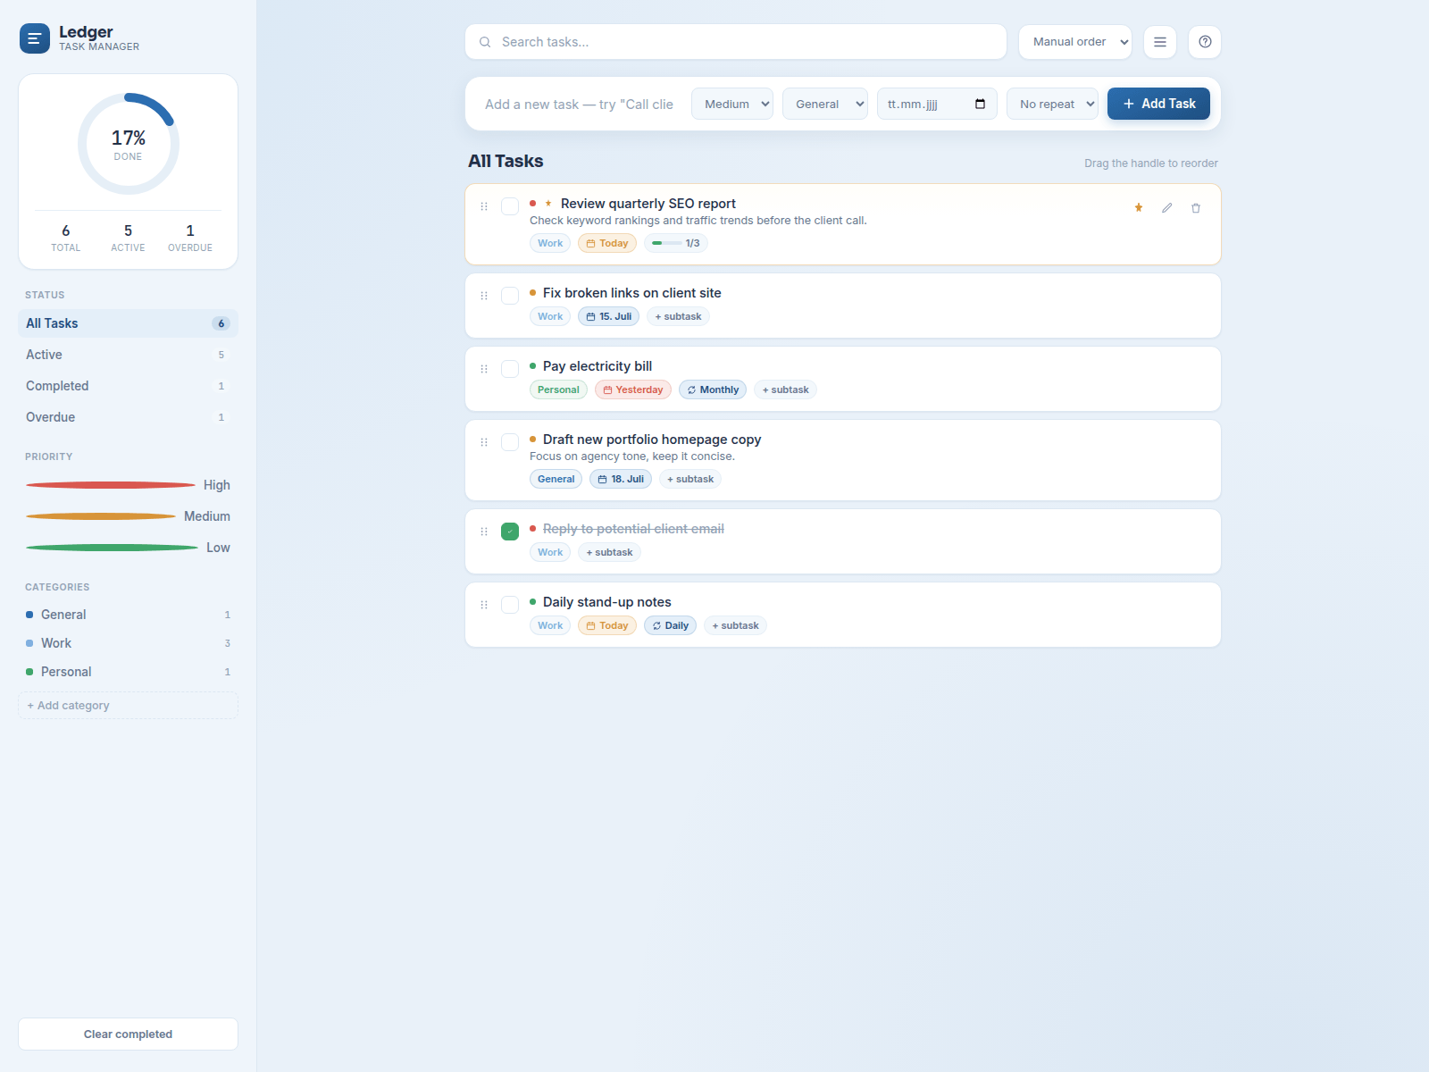This screenshot has width=1429, height=1072.
Task: Click the 15. Juli date tag
Action: pyautogui.click(x=609, y=316)
